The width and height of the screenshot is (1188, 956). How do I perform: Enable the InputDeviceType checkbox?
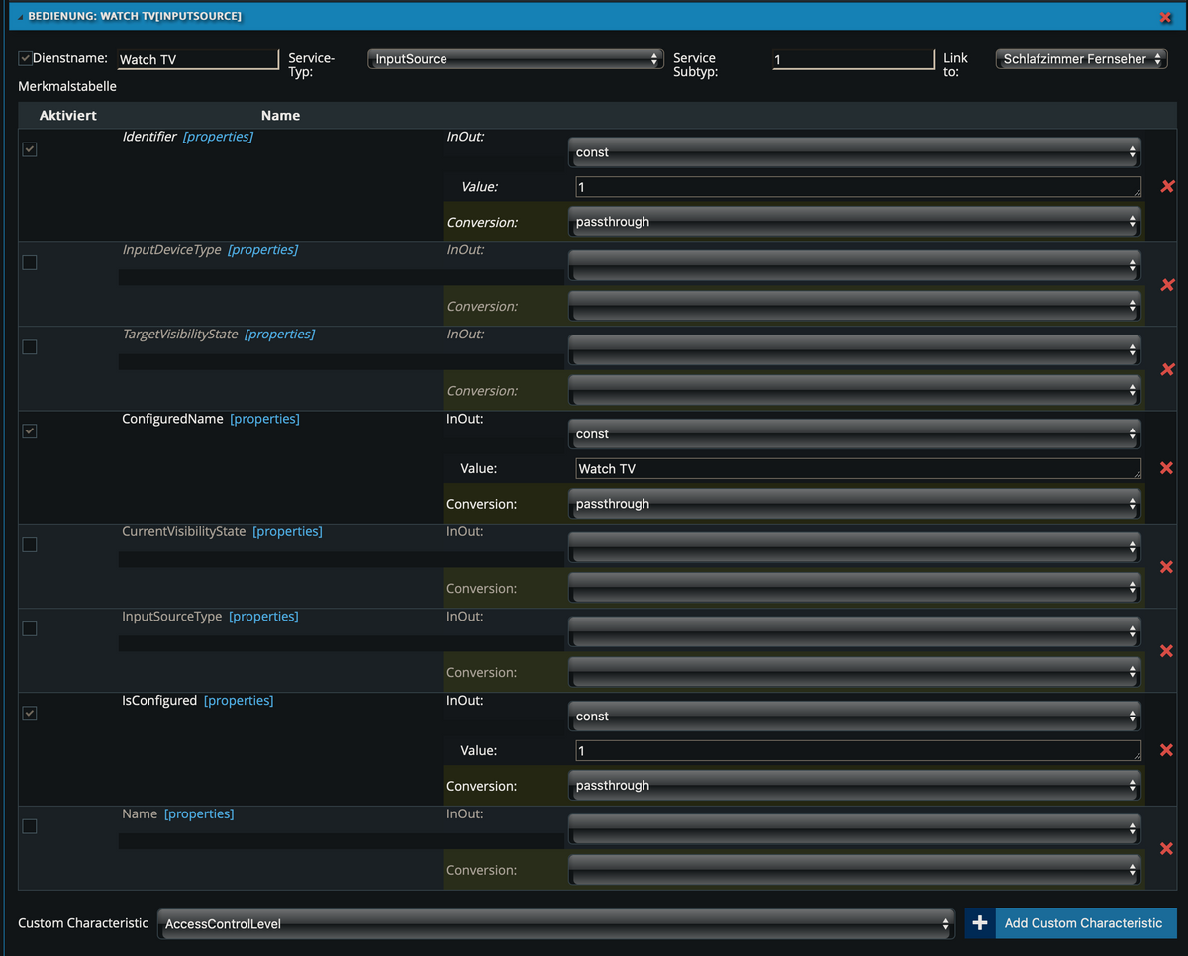pyautogui.click(x=29, y=262)
